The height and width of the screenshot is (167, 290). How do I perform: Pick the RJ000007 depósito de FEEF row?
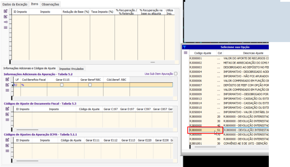tap(229, 85)
